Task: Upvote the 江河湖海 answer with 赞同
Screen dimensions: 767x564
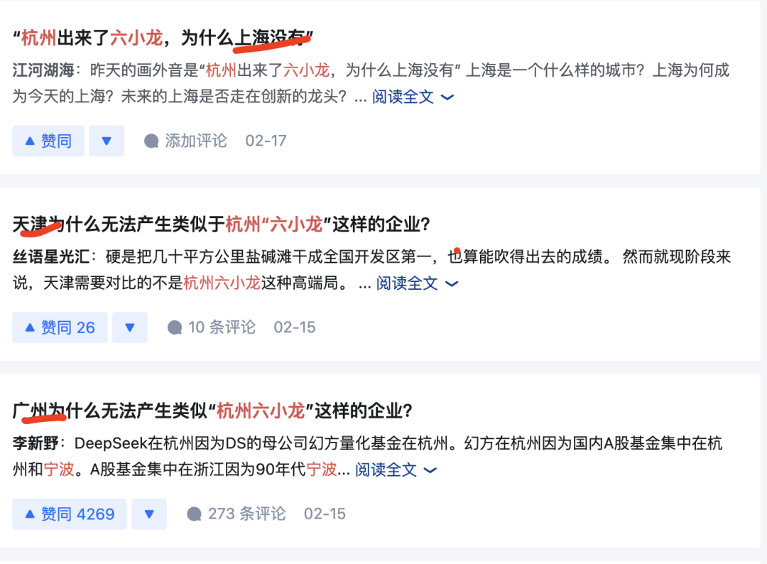Action: click(x=48, y=141)
